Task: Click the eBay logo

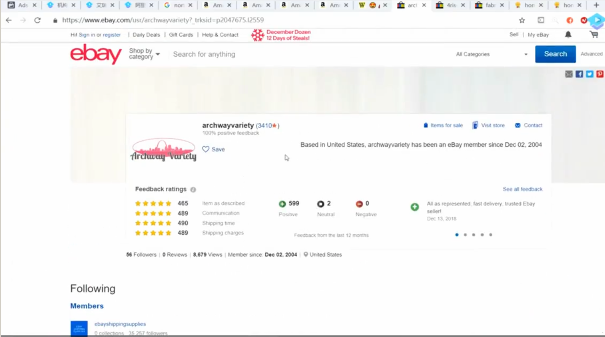Action: point(96,54)
